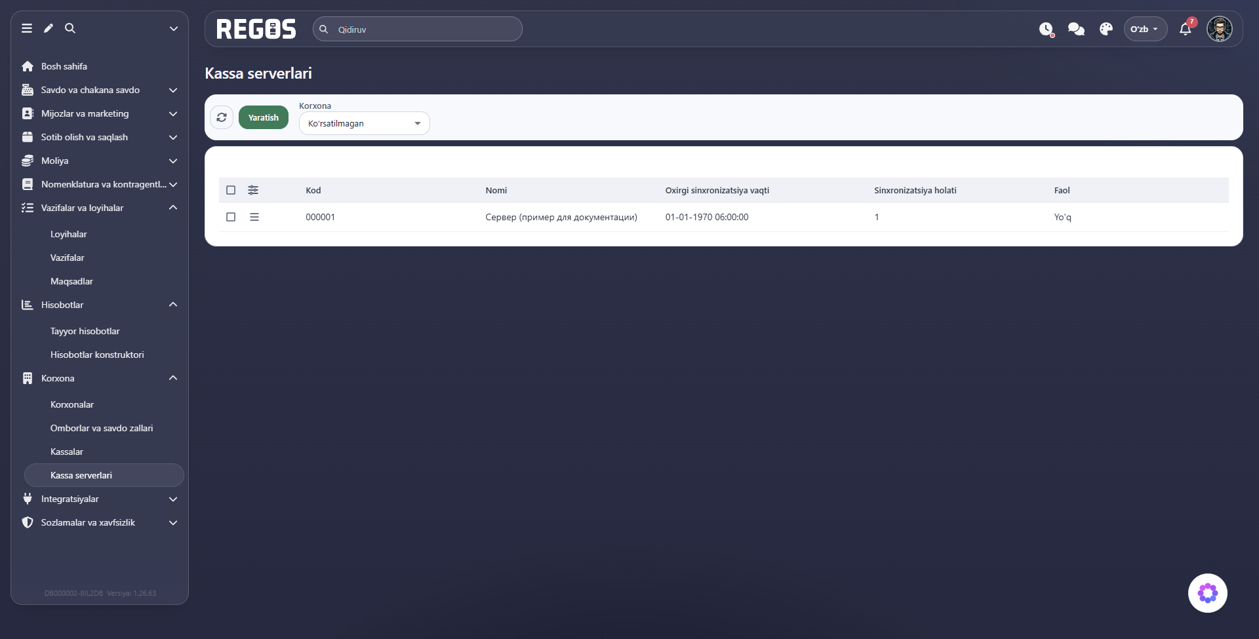Open the theme palette icon
This screenshot has height=639, width=1259.
pyautogui.click(x=1106, y=29)
